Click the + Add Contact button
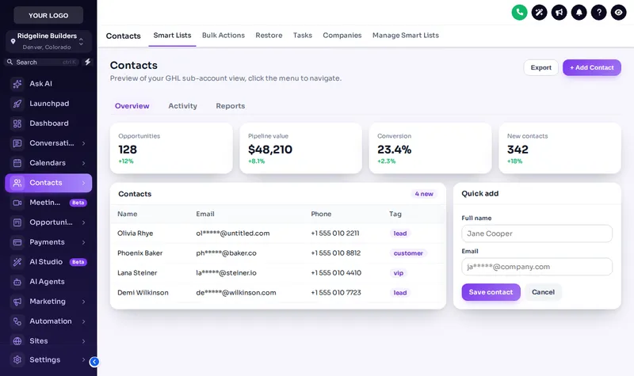The height and width of the screenshot is (376, 634). coord(591,67)
